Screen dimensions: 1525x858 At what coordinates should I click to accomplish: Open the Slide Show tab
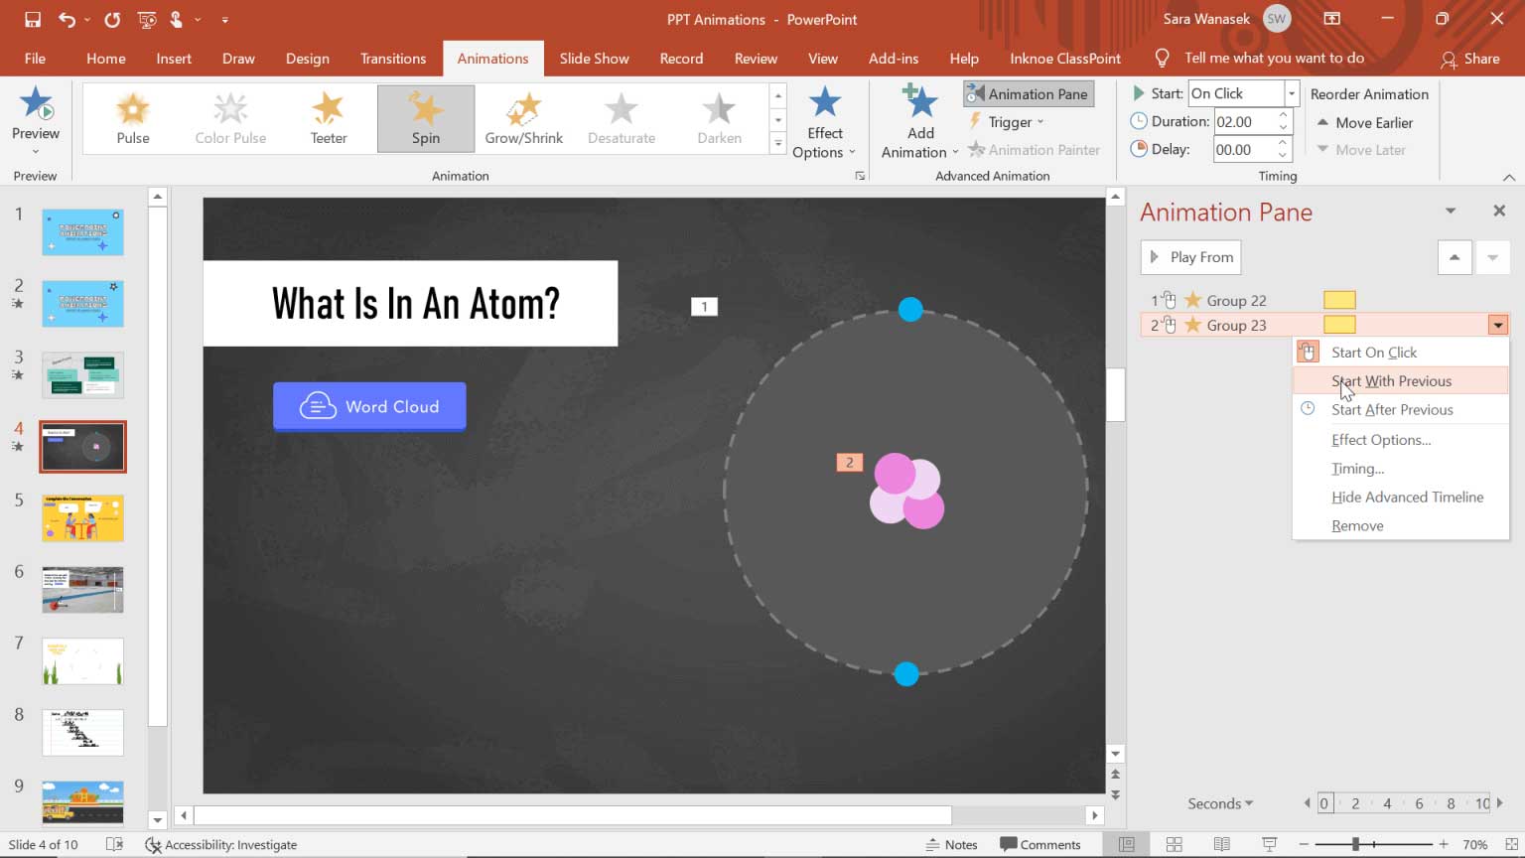[x=594, y=58]
